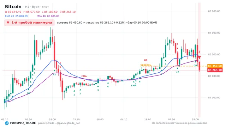The image size is (226, 127).
Task: Click the 87 000.00 price axis label
Action: tap(214, 33)
